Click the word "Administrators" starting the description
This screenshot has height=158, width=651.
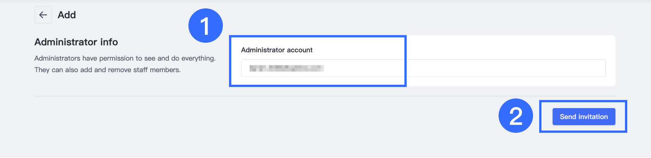pyautogui.click(x=57, y=58)
